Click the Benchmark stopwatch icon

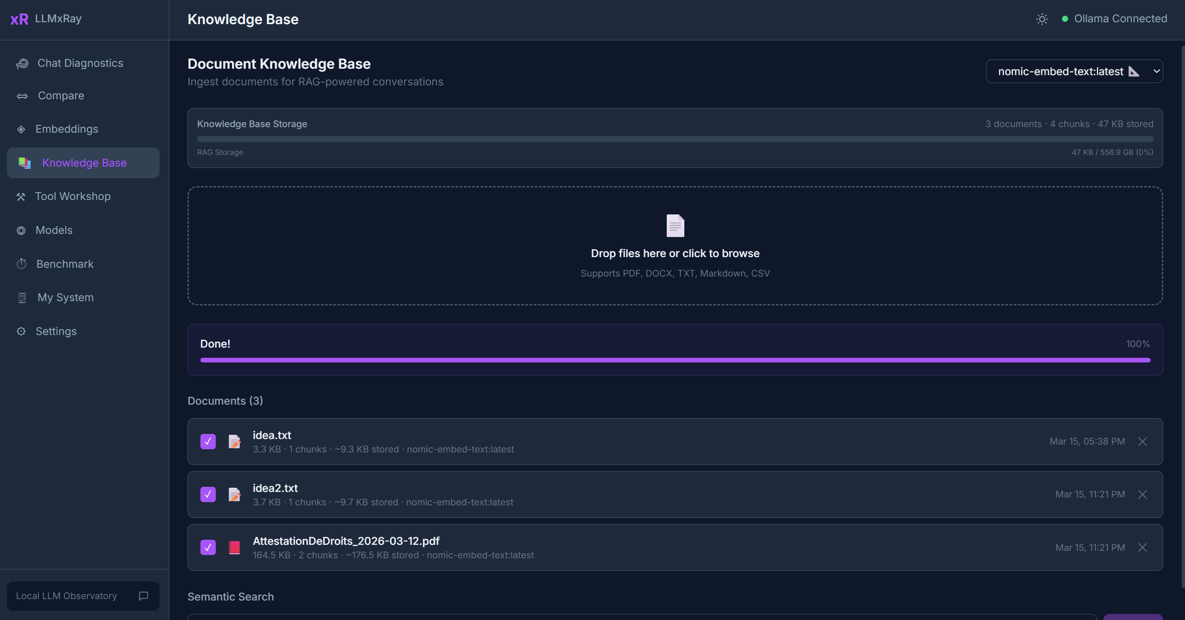pyautogui.click(x=21, y=264)
